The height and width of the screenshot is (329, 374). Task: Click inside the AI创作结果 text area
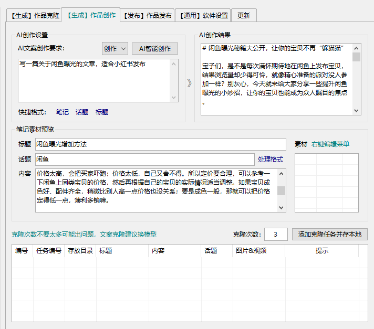(276, 79)
